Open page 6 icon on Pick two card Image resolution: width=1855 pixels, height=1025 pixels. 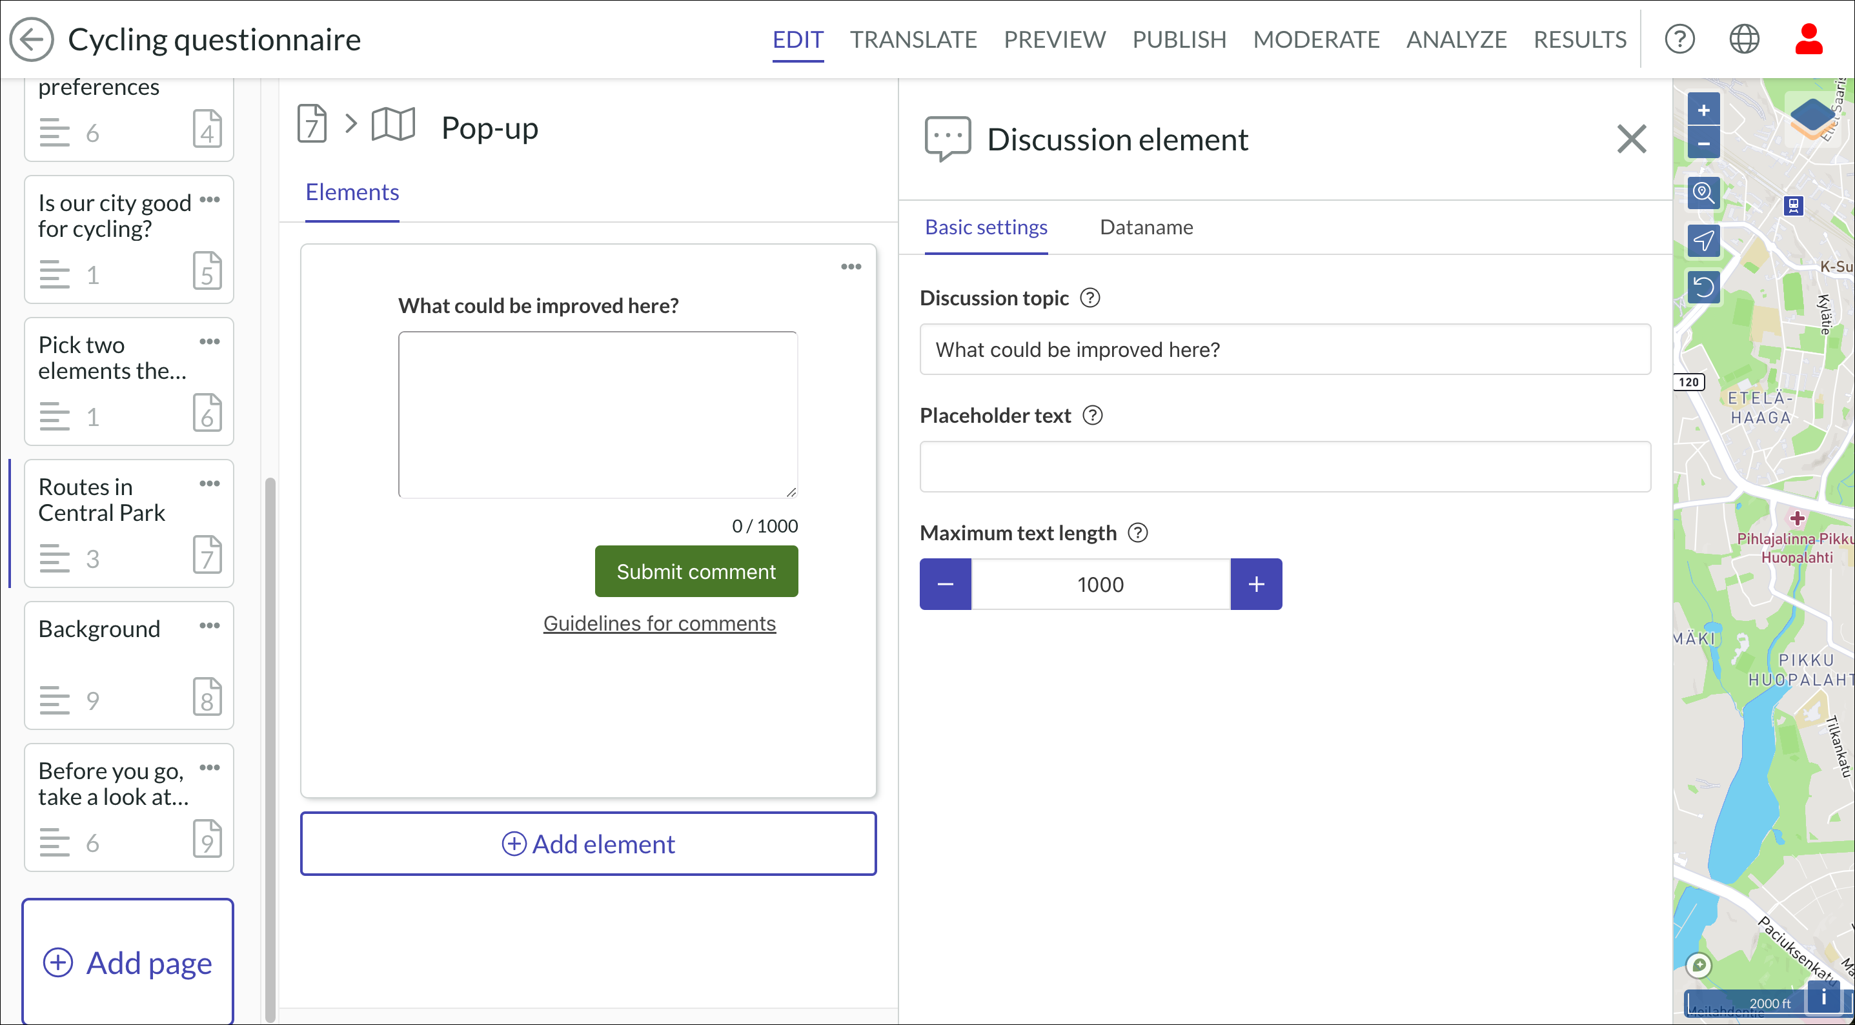pyautogui.click(x=207, y=412)
